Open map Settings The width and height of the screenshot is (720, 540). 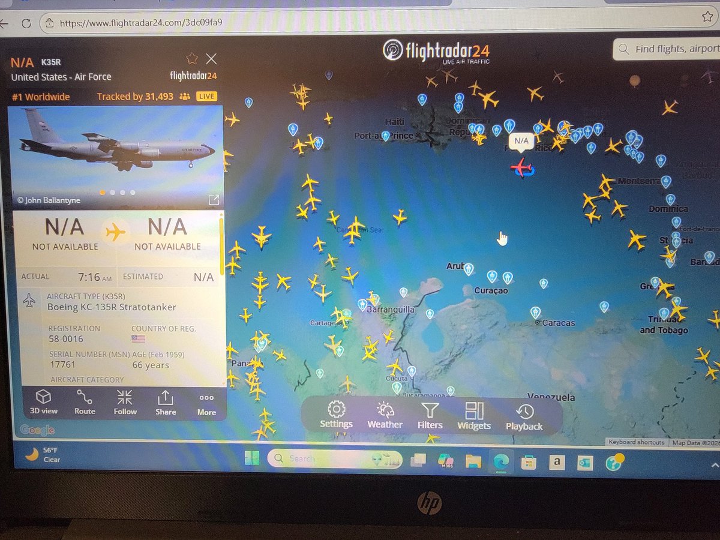pos(336,415)
